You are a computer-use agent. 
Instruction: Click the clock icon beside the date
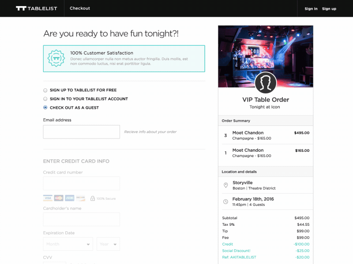pyautogui.click(x=226, y=202)
